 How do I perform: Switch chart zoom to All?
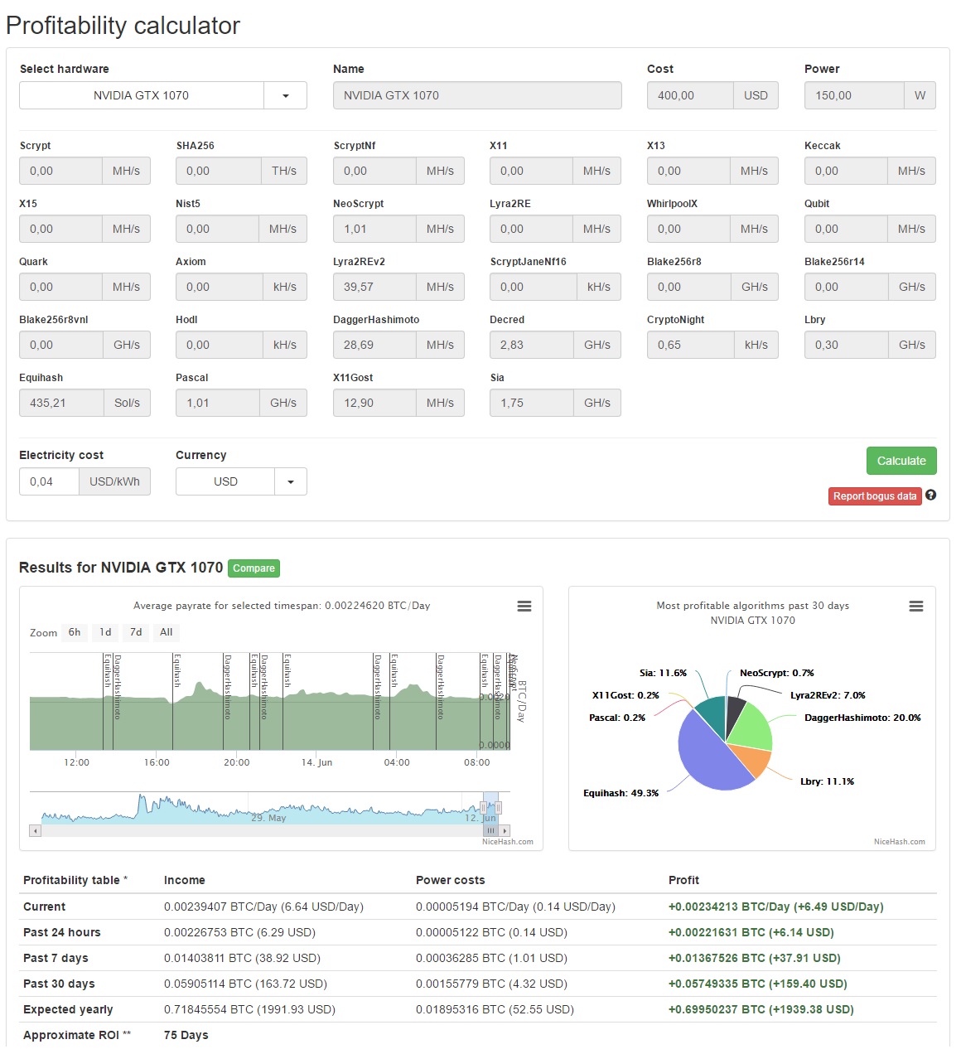[167, 632]
